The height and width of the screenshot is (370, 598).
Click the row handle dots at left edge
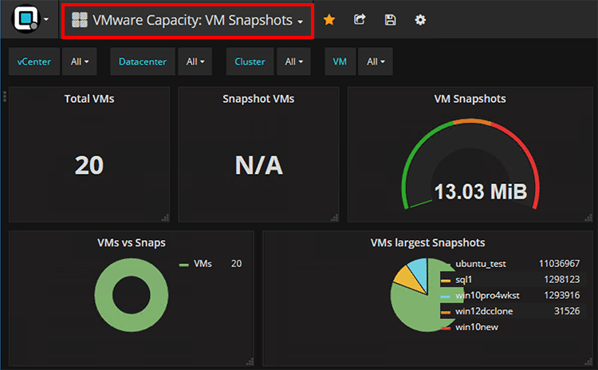pos(5,96)
